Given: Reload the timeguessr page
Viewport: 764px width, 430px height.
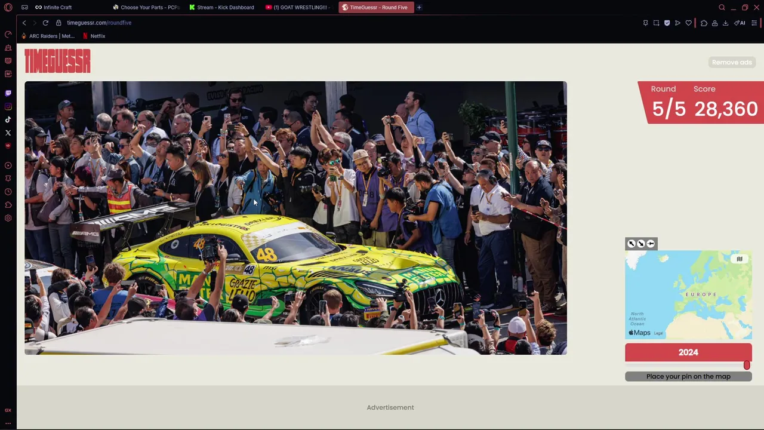Looking at the screenshot, I should click(45, 23).
